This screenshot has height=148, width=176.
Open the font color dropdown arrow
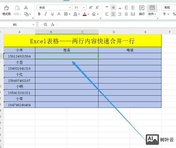tap(88, 14)
